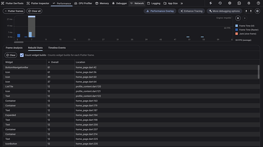Image resolution: width=263 pixels, height=147 pixels.
Task: Switch to the Network tab
Action: click(x=137, y=3)
